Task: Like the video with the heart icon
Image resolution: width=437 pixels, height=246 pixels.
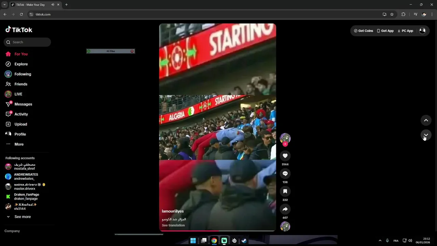Action: point(285,156)
